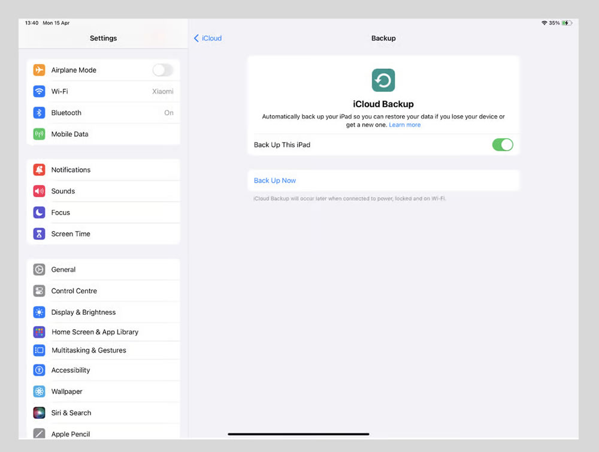Viewport: 599px width, 452px height.
Task: Tap the battery charging status icon
Action: (x=567, y=23)
